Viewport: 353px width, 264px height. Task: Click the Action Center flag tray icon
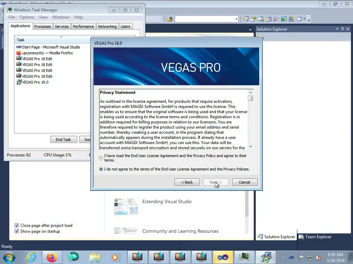[301, 257]
